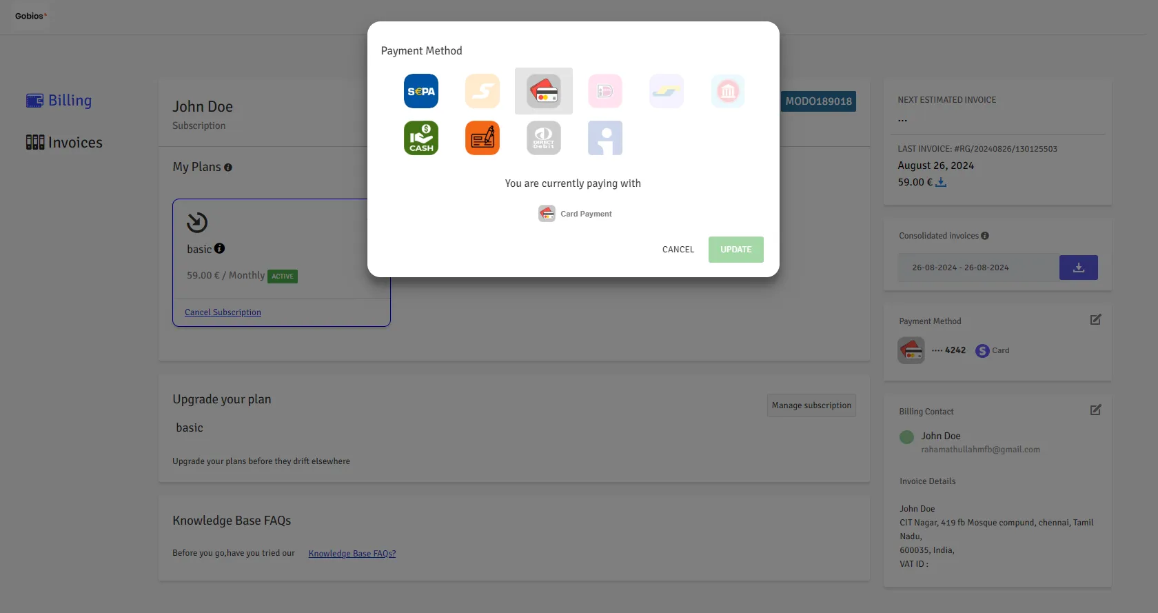1158x613 pixels.
Task: Choose the Sofort payment icon
Action: tap(482, 91)
